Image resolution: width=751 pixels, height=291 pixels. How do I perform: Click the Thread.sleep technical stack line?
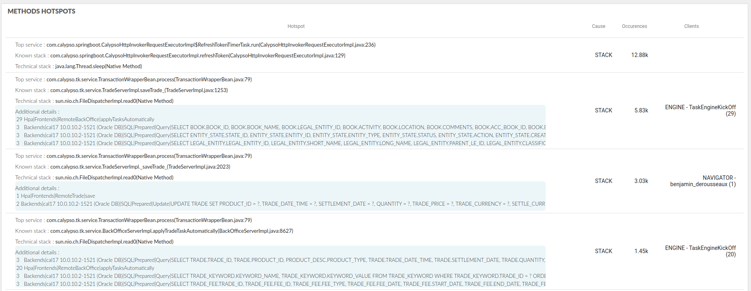click(79, 66)
